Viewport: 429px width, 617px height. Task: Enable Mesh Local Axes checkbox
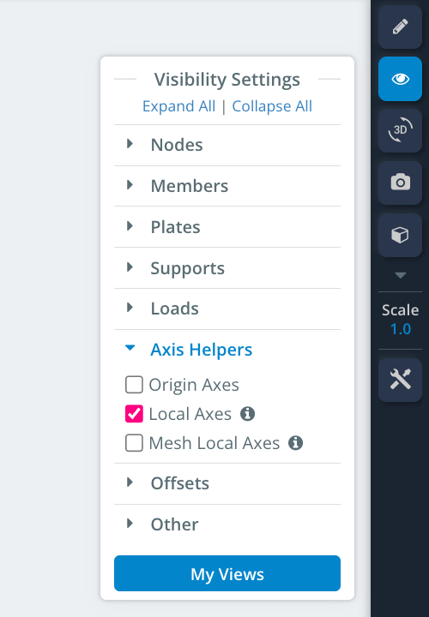pyautogui.click(x=134, y=443)
